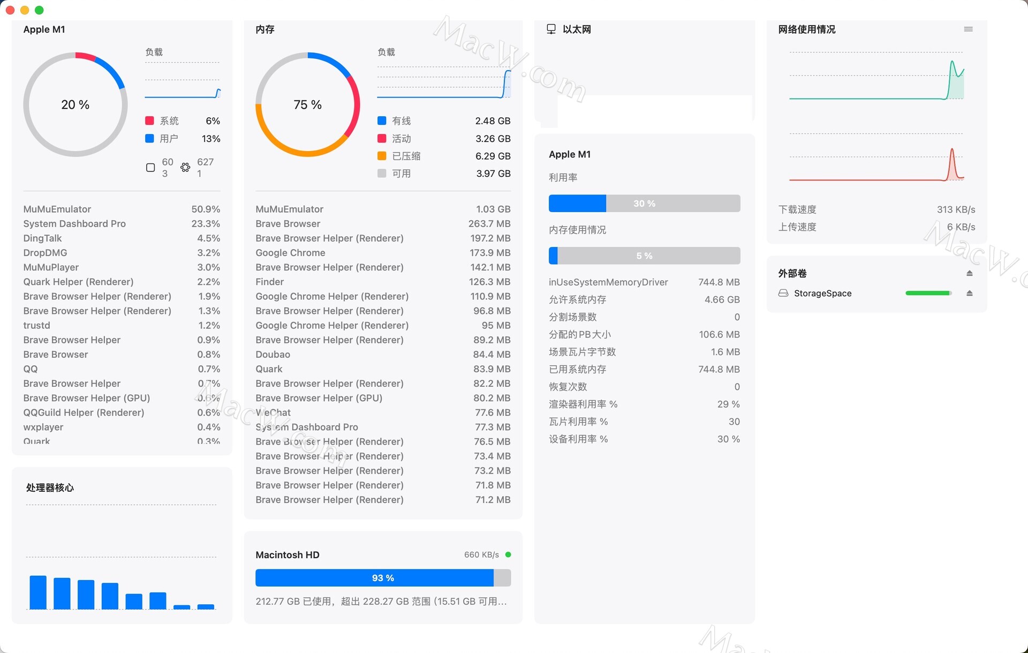Select QQ process row
This screenshot has height=653, width=1028.
[x=122, y=369]
